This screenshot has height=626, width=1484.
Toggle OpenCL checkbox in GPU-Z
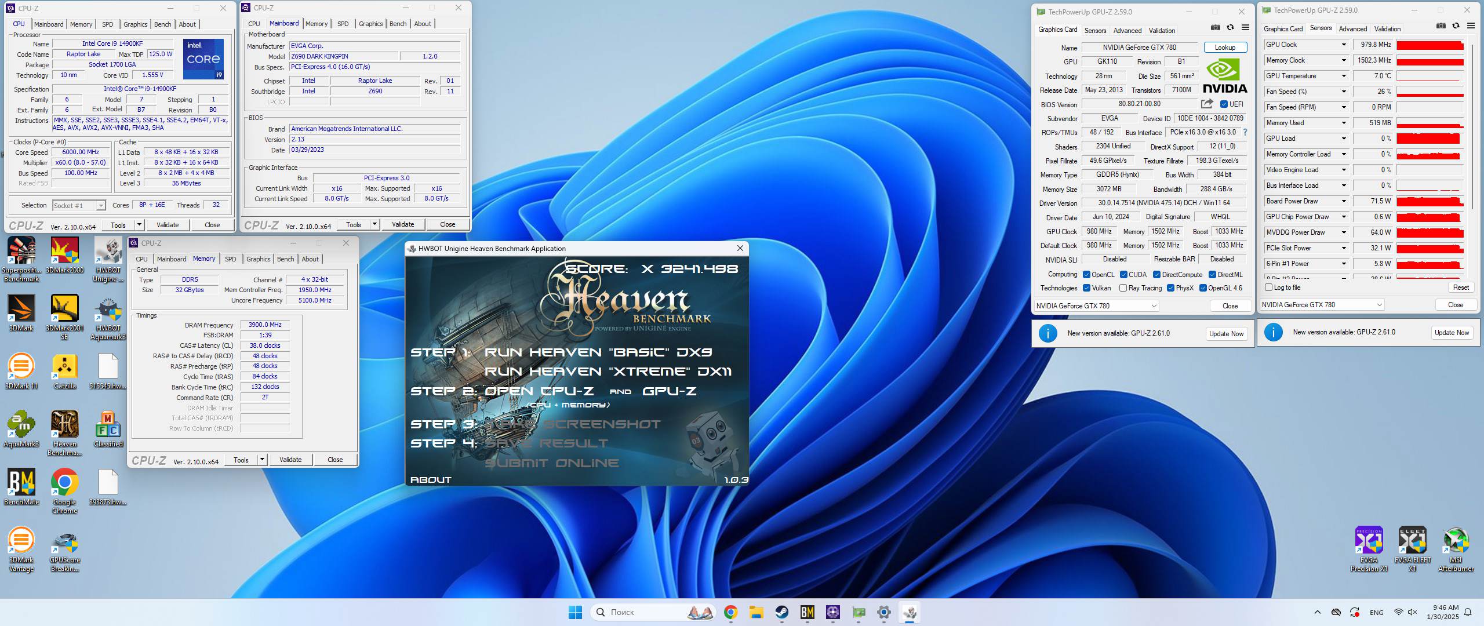[1086, 275]
